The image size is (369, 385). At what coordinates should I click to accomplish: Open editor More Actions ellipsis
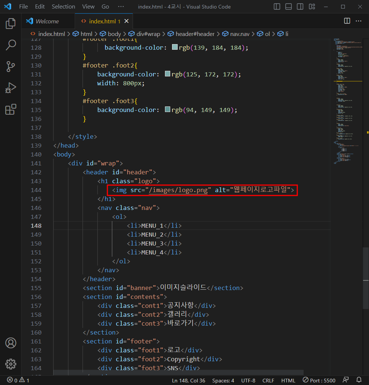pyautogui.click(x=359, y=21)
